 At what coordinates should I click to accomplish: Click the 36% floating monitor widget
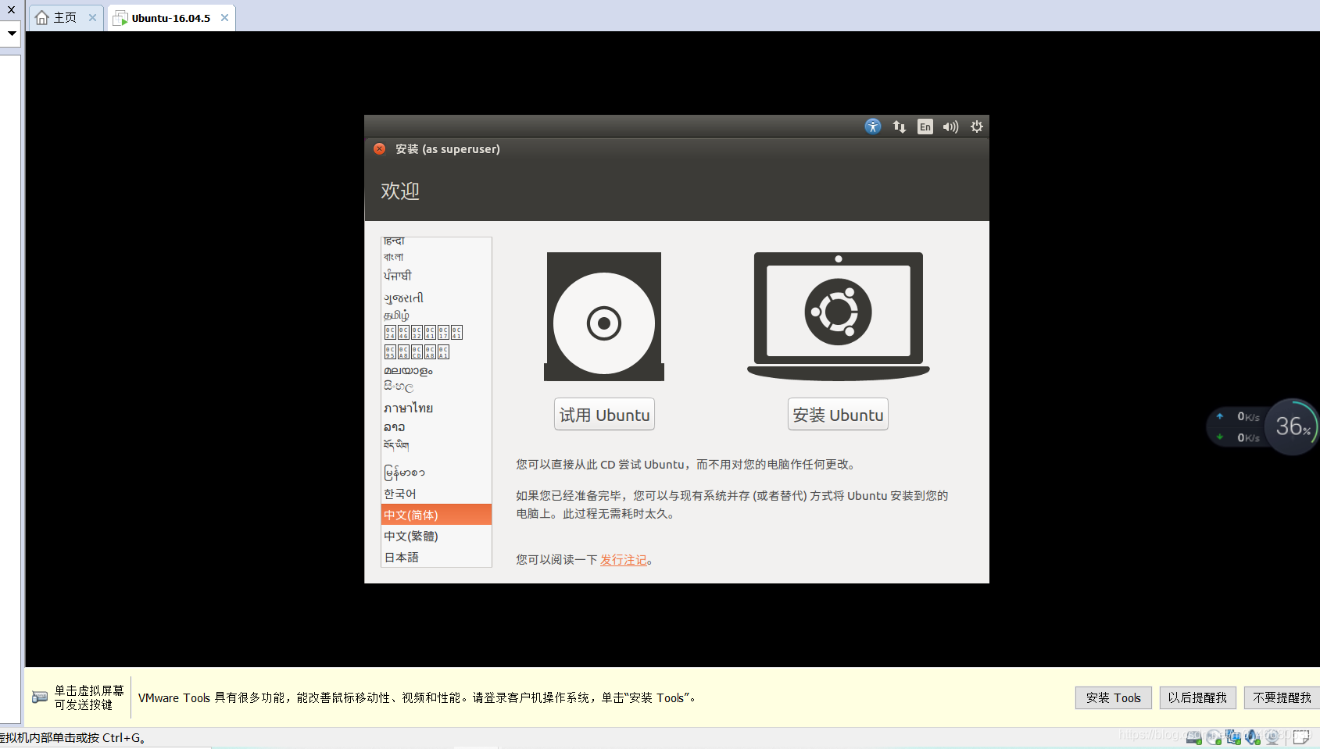[x=1292, y=426]
